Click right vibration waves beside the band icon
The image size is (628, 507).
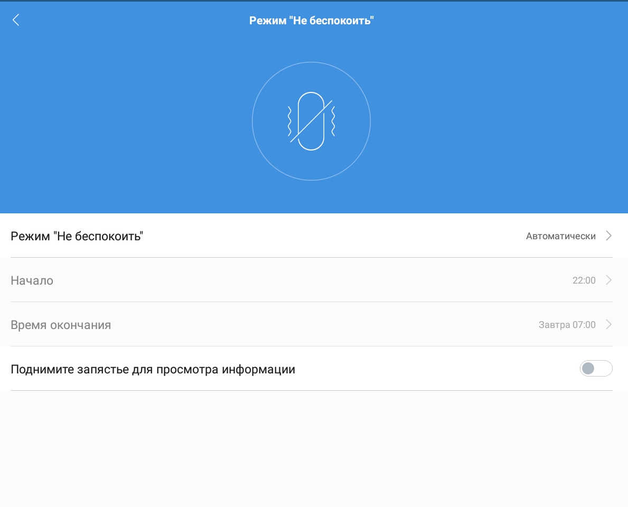[333, 121]
